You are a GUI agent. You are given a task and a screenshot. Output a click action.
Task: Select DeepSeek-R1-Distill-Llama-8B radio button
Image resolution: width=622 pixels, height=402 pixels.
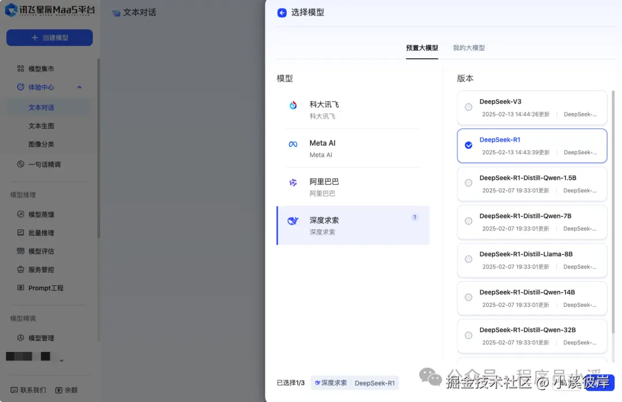click(x=468, y=259)
